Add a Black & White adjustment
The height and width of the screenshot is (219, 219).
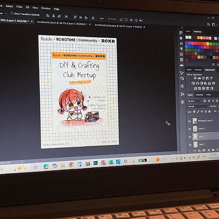click(x=201, y=83)
